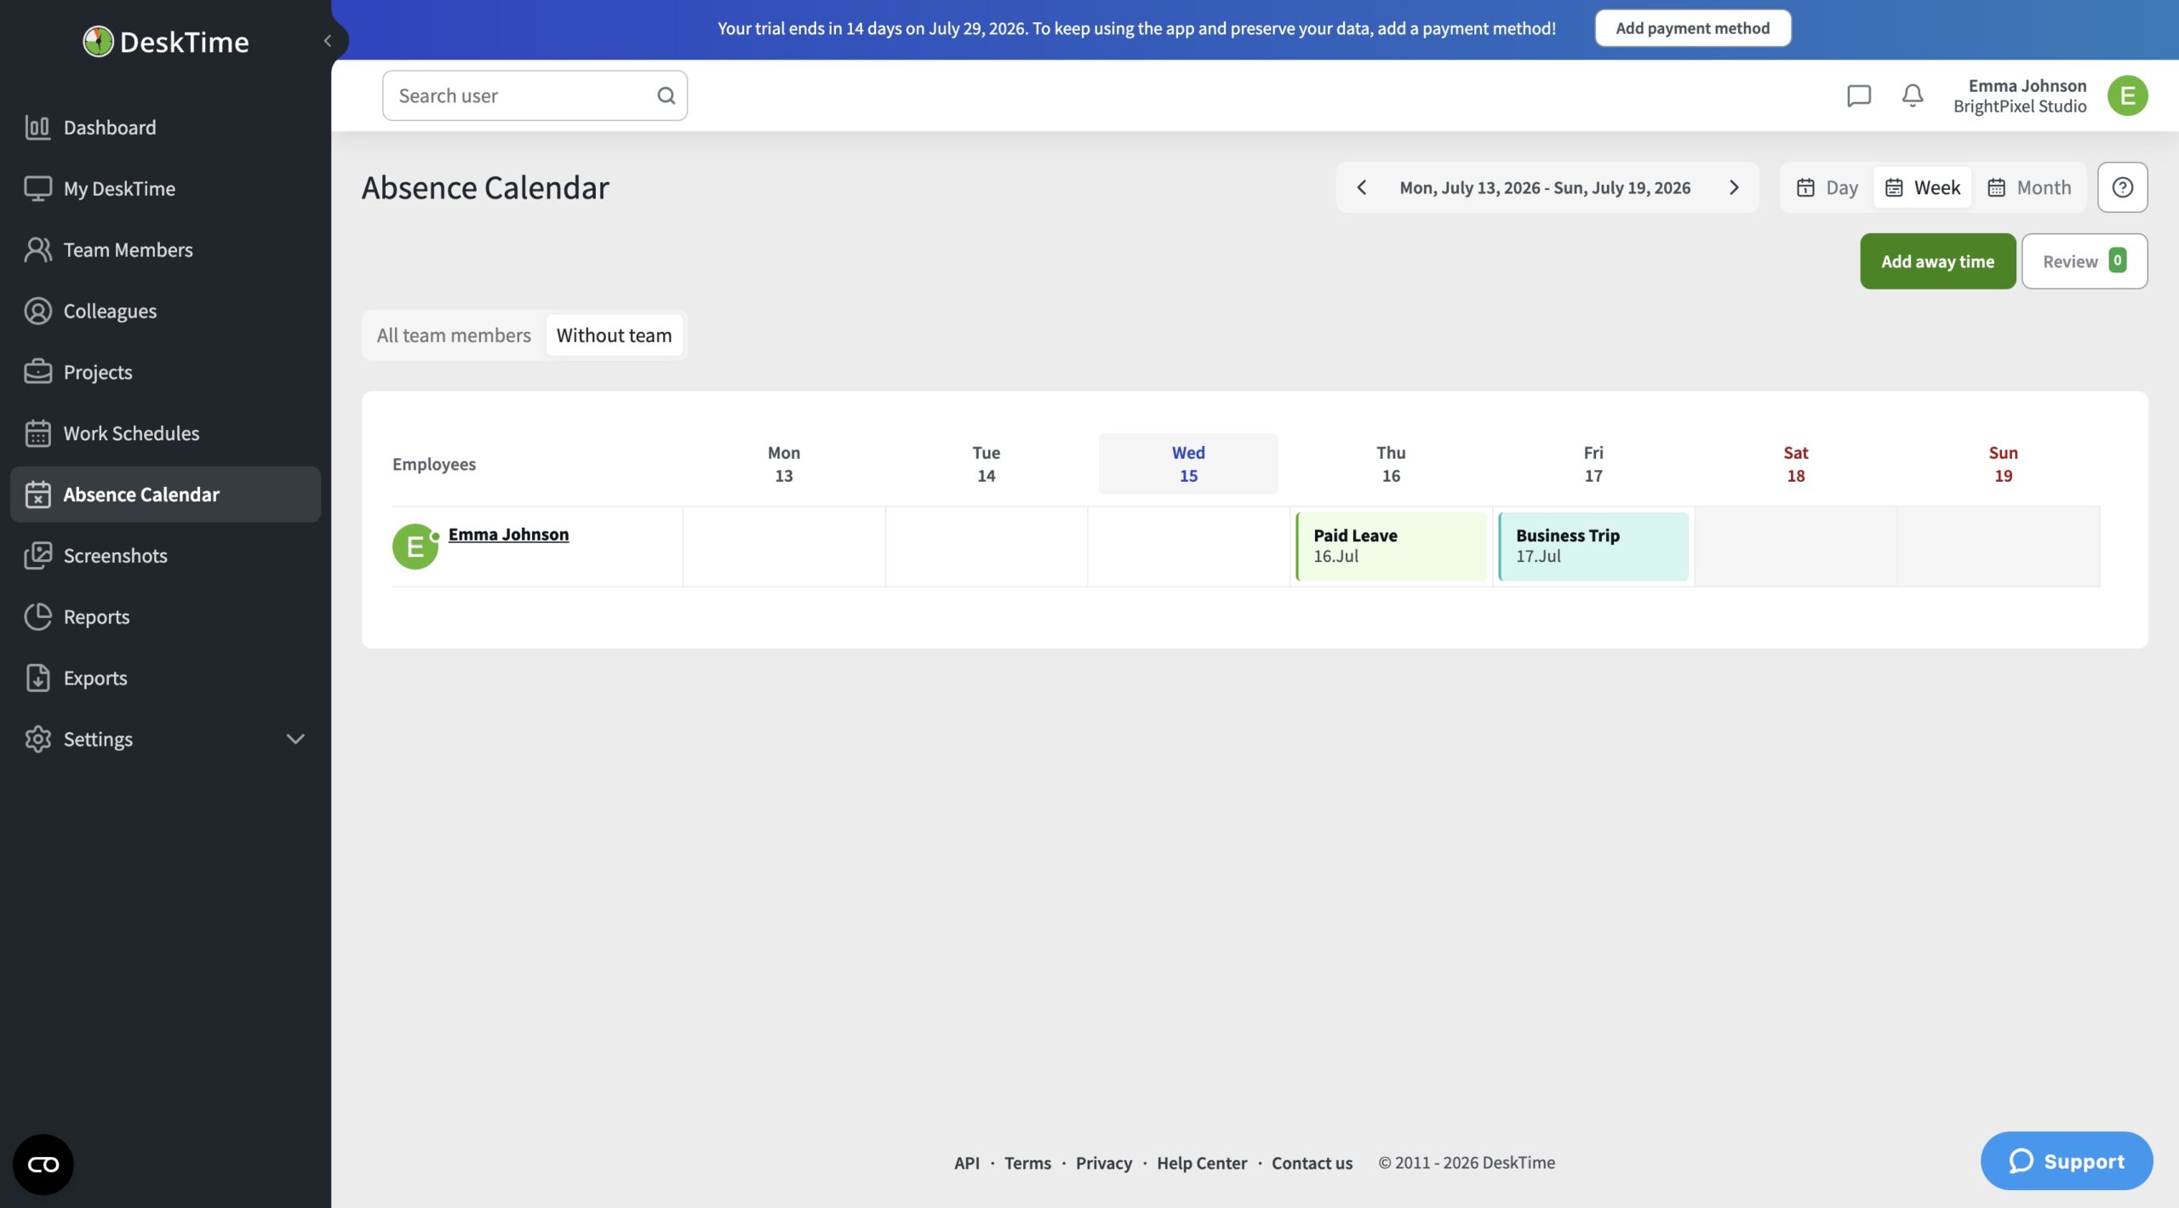Click the My DeskTime monitor icon
The height and width of the screenshot is (1208, 2179).
click(x=37, y=189)
